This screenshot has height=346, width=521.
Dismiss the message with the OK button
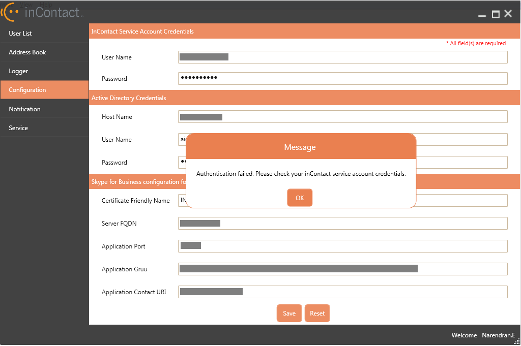[300, 198]
